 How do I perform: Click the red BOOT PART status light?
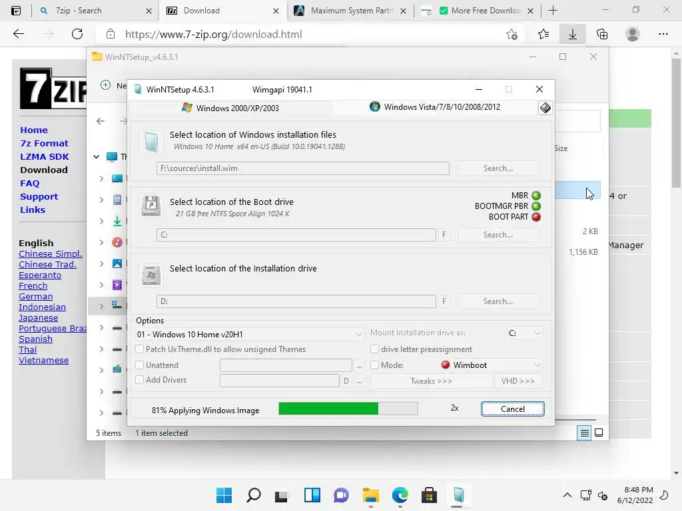pyautogui.click(x=536, y=217)
